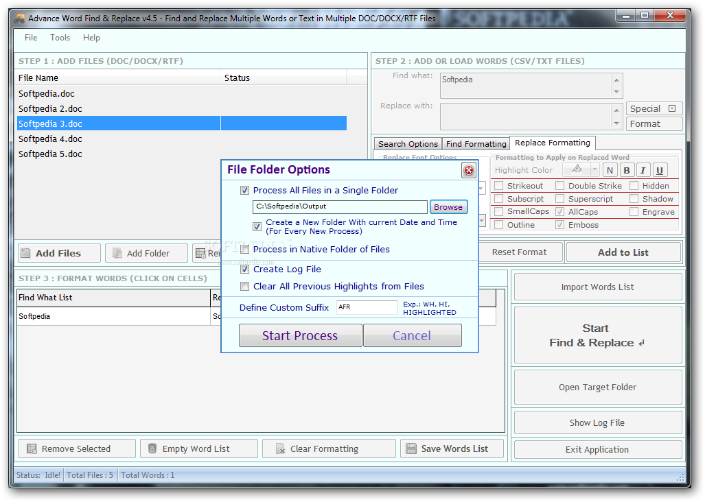Click Remove Selected words button
The height and width of the screenshot is (502, 705).
pyautogui.click(x=76, y=449)
